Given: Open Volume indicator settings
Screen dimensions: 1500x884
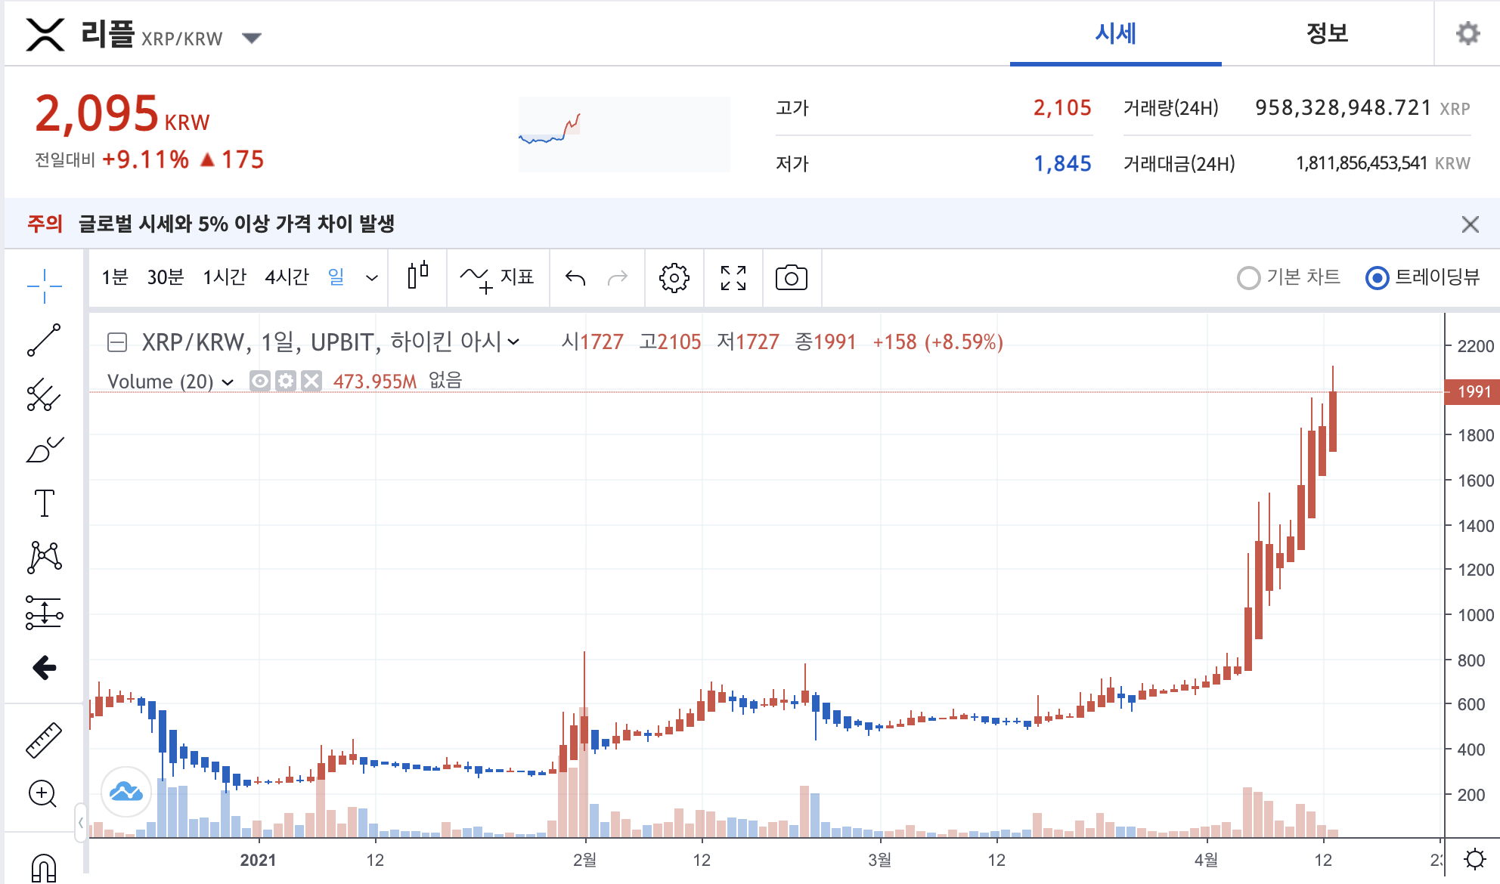Looking at the screenshot, I should [285, 381].
